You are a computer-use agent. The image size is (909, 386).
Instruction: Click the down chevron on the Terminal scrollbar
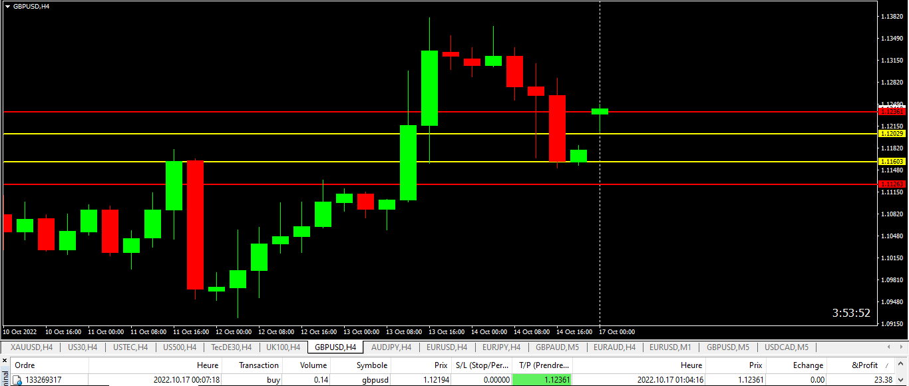click(x=900, y=380)
